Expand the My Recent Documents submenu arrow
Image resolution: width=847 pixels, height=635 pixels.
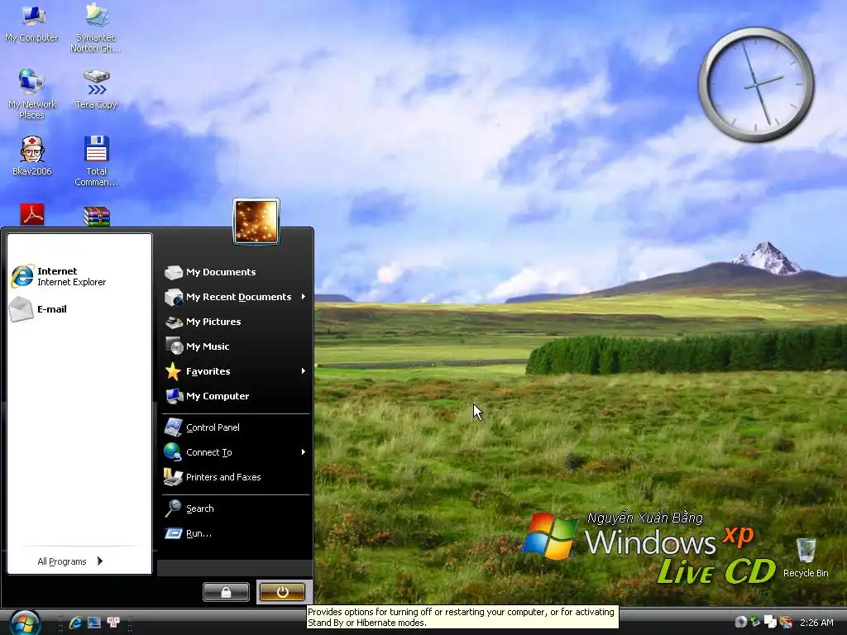pos(304,297)
